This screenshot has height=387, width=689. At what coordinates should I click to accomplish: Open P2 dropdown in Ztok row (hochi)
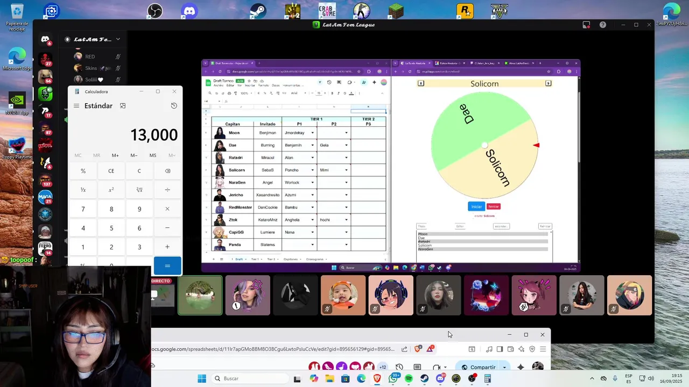coord(346,220)
